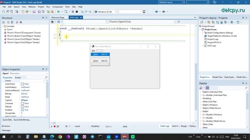Open the Project menu
250x140 pixels.
tap(41, 7)
